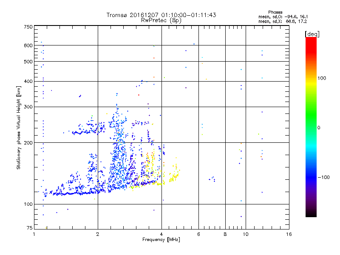
Task: Click the isolated red data point near 3 MHz, 340 km
Action: click(x=139, y=95)
